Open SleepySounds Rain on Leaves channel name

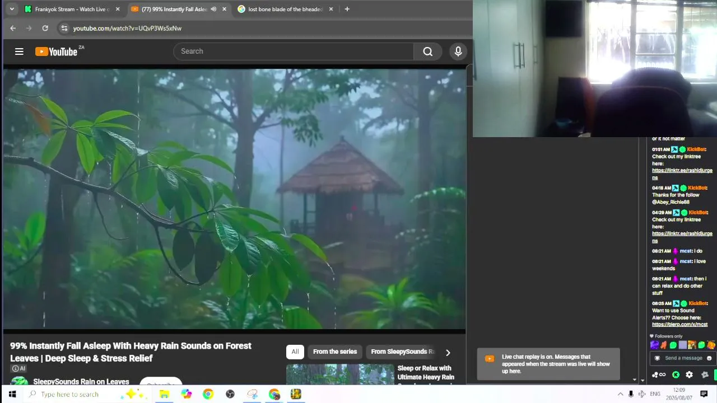(81, 381)
